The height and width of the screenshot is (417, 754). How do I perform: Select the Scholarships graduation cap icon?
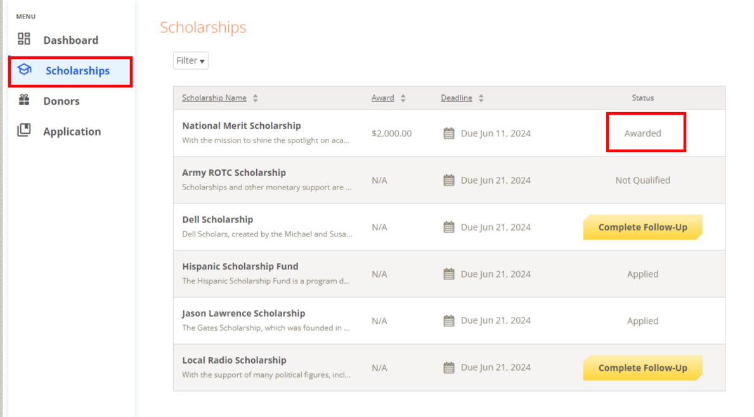click(x=24, y=70)
